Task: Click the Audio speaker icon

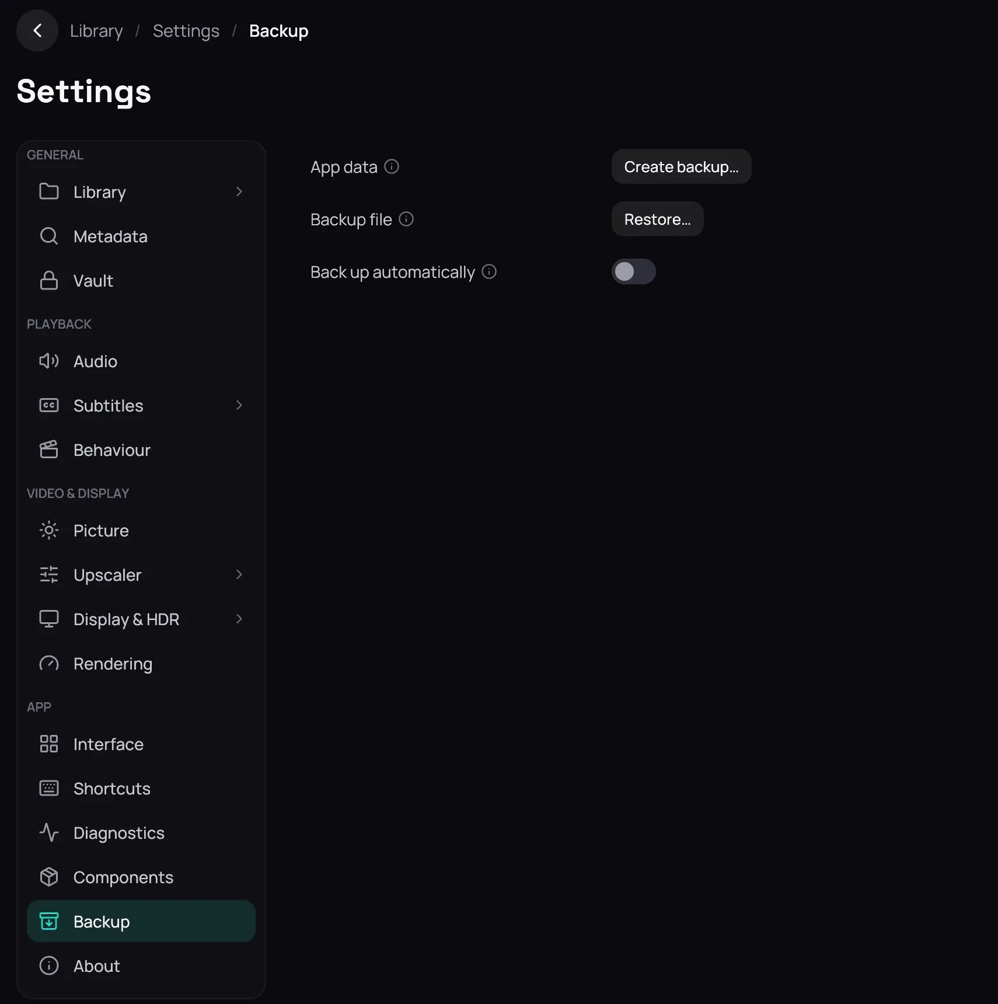Action: [49, 361]
